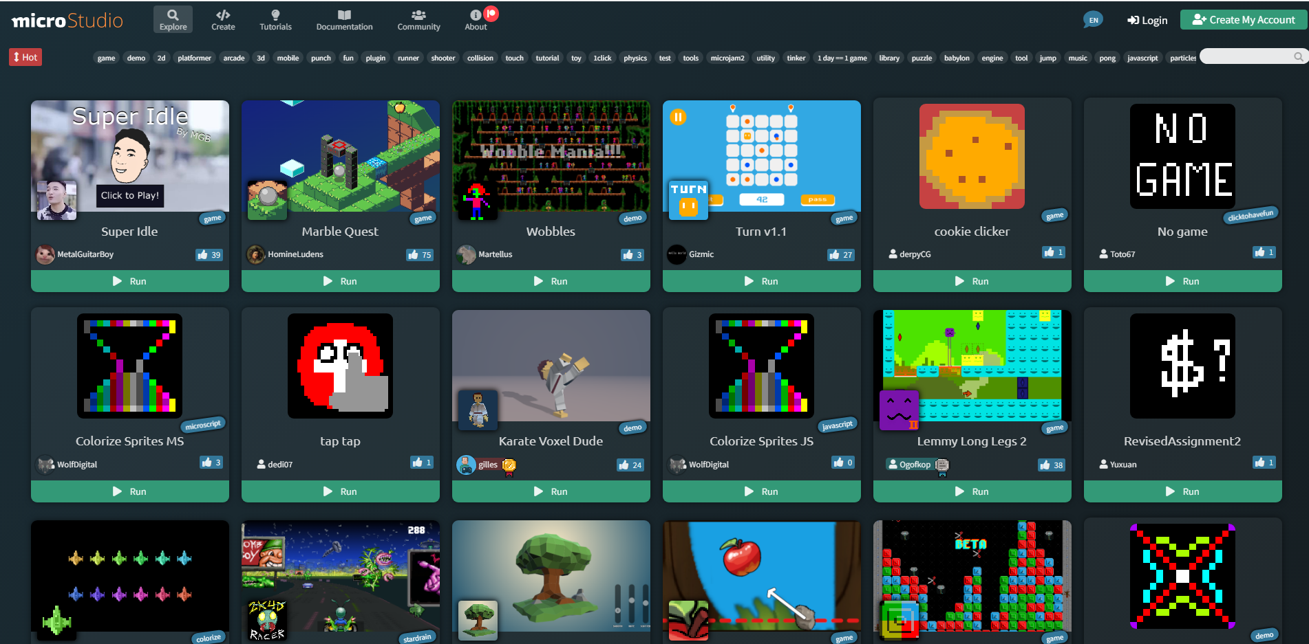Click Create My Account button

click(x=1244, y=20)
